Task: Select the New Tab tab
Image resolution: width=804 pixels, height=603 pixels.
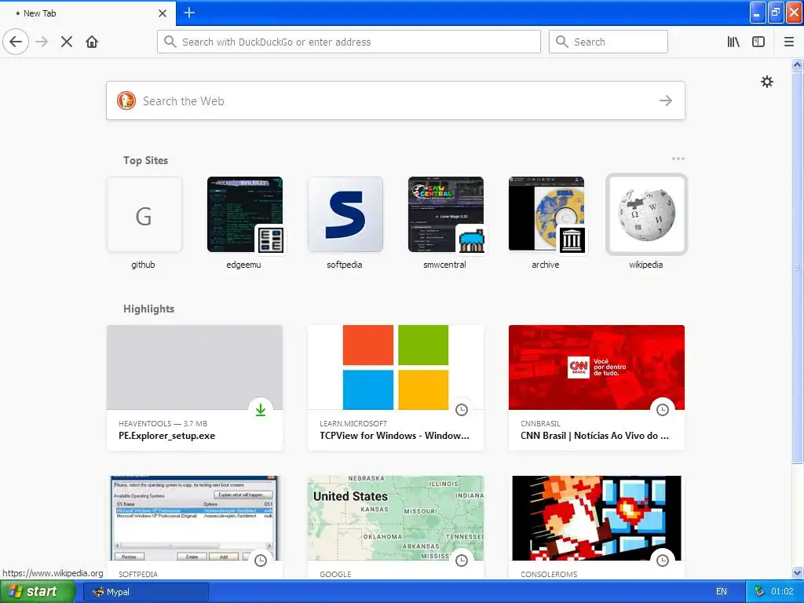Action: click(87, 13)
